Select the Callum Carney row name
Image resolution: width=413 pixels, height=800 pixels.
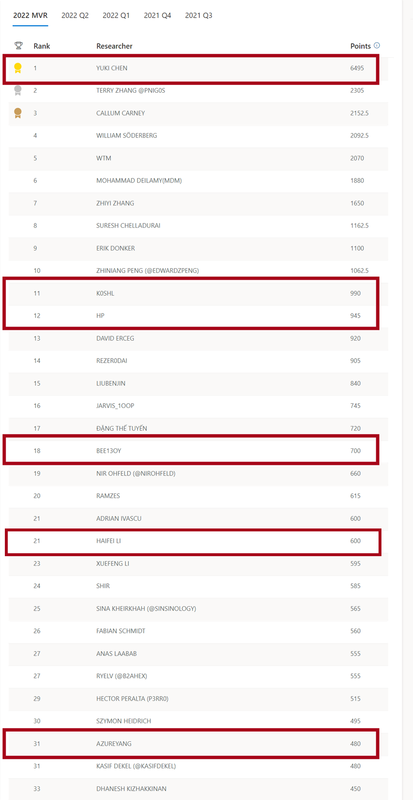point(120,113)
